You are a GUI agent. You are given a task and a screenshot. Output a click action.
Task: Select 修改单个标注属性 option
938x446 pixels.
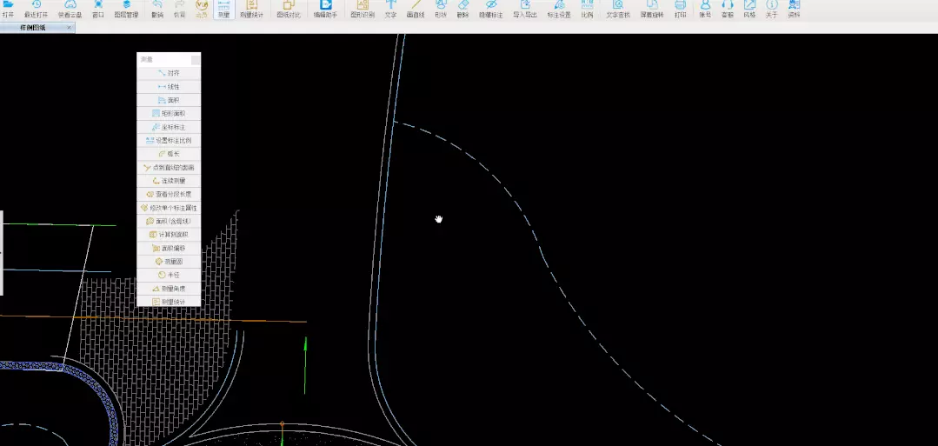(x=169, y=208)
